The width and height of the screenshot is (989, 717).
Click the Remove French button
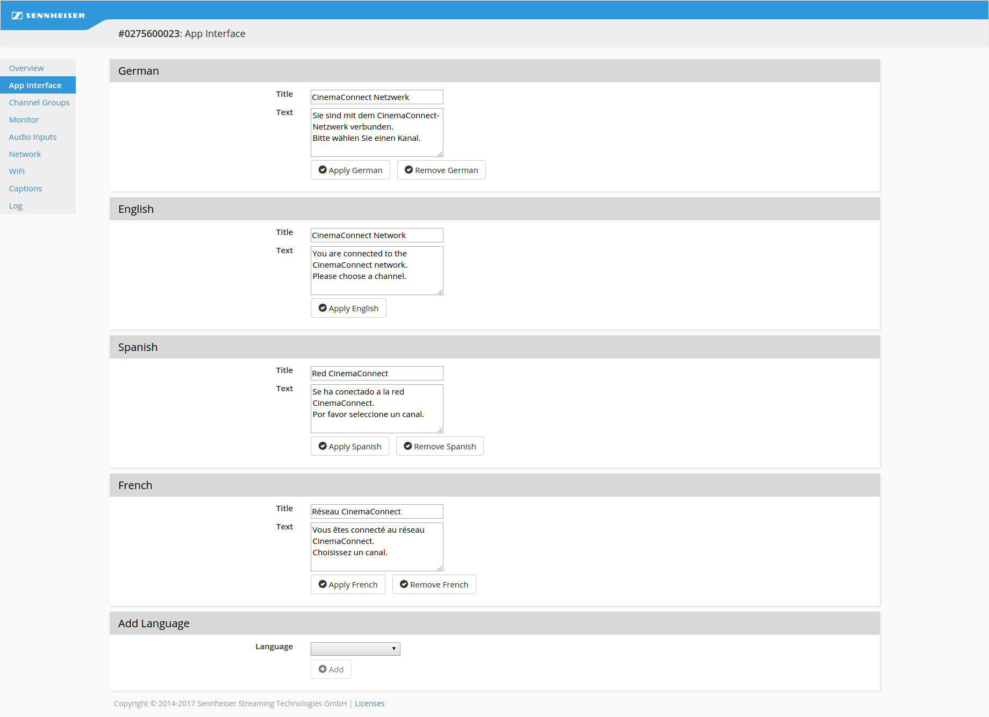tap(434, 585)
